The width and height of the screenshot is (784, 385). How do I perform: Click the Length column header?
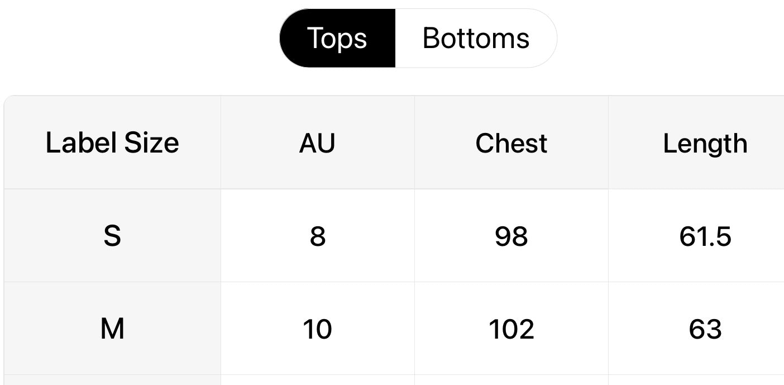[705, 143]
